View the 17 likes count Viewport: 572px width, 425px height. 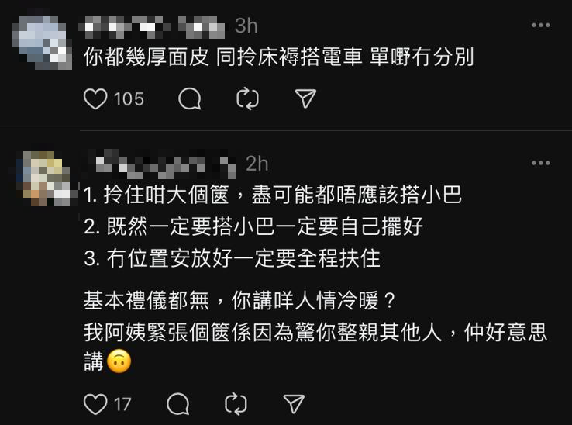pos(122,404)
